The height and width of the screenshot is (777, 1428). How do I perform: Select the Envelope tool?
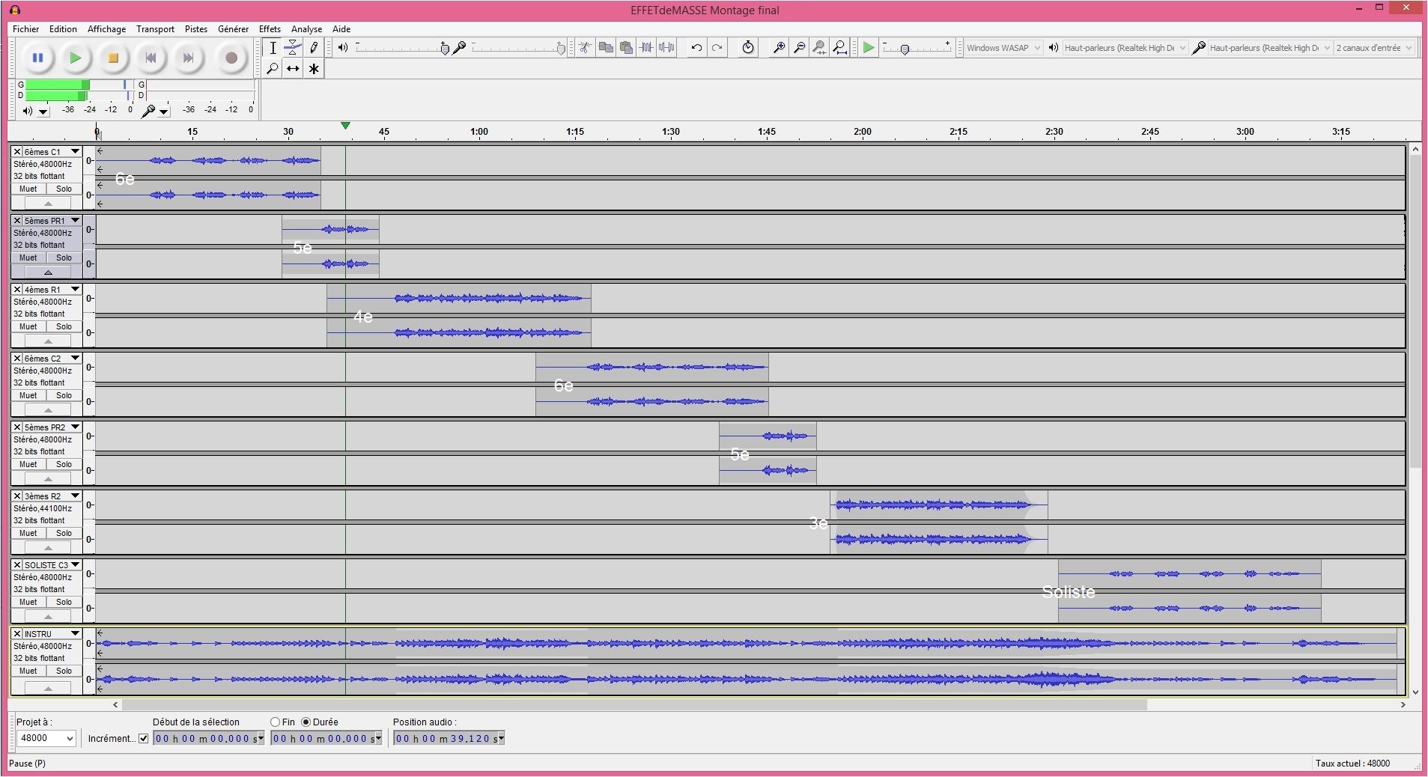click(x=294, y=48)
